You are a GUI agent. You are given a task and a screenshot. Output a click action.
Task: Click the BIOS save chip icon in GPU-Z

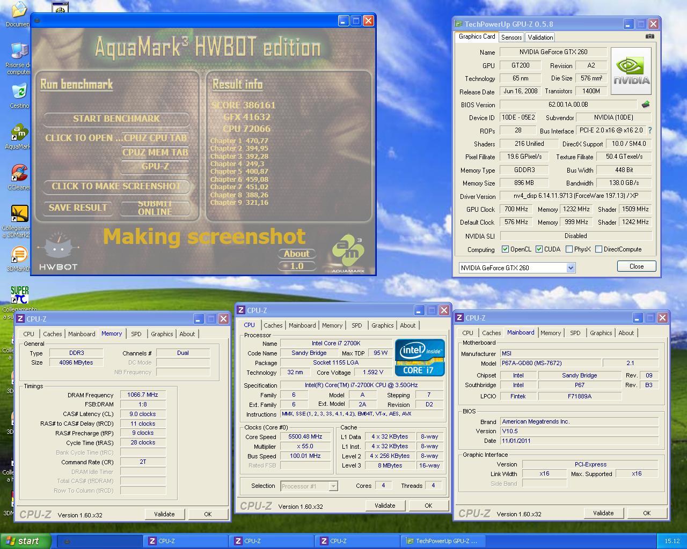point(646,105)
